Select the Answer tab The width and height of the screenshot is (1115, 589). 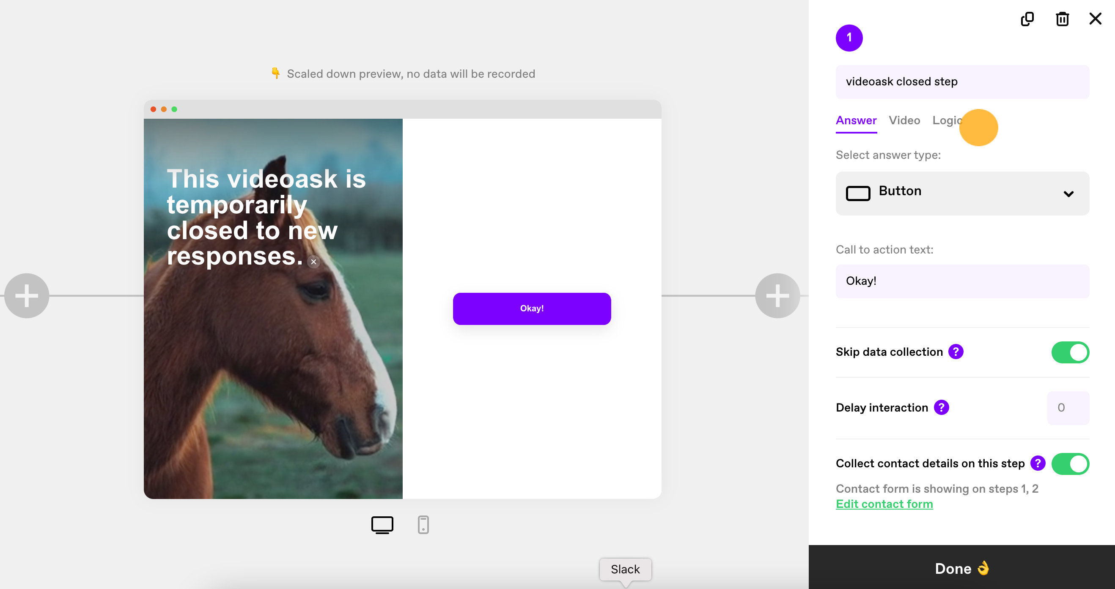click(x=856, y=121)
